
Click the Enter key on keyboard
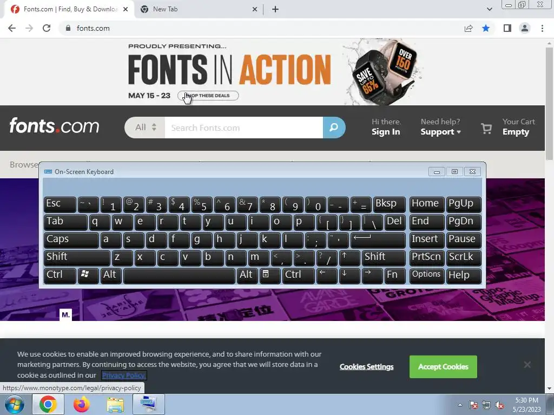click(378, 240)
